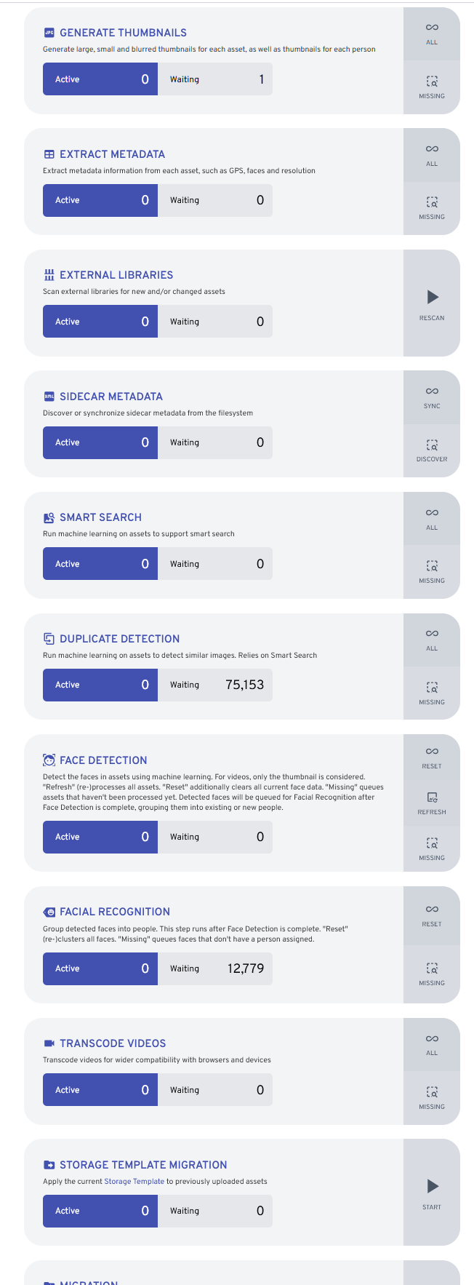RESET Face Detection data
The image size is (474, 1285).
coord(432,757)
